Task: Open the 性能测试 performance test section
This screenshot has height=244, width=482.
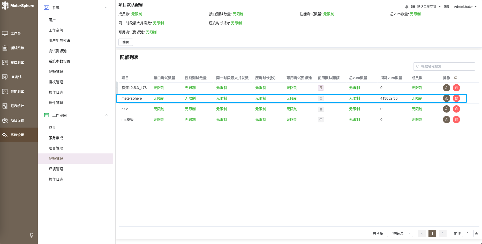Action: pyautogui.click(x=19, y=91)
